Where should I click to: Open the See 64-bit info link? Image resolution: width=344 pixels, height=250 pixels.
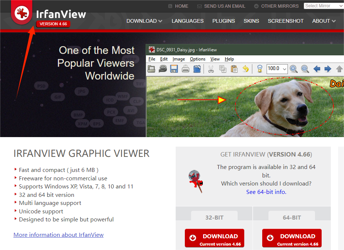(266, 192)
